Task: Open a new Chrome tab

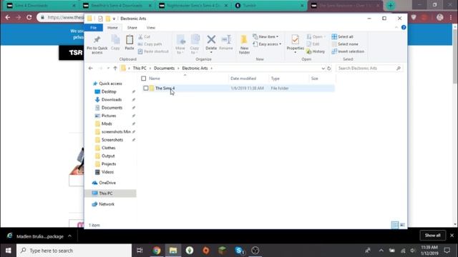Action: 391,6
